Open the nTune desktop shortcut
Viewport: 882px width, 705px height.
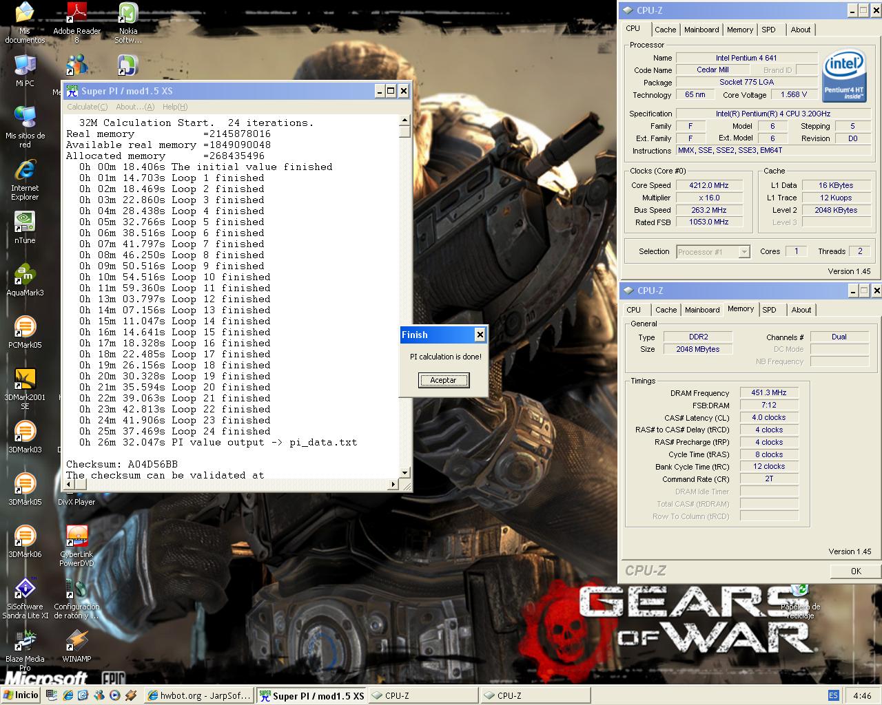25,228
